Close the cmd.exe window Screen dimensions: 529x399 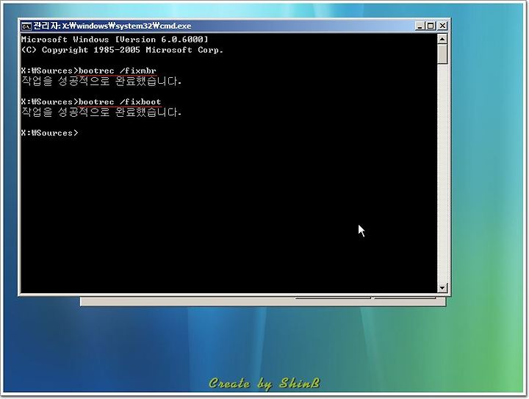[442, 26]
